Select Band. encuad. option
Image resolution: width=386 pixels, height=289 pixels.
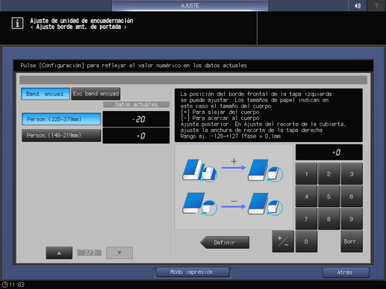click(46, 94)
